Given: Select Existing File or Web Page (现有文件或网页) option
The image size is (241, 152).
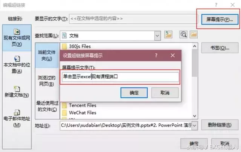Looking at the screenshot, I should [x=17, y=38].
